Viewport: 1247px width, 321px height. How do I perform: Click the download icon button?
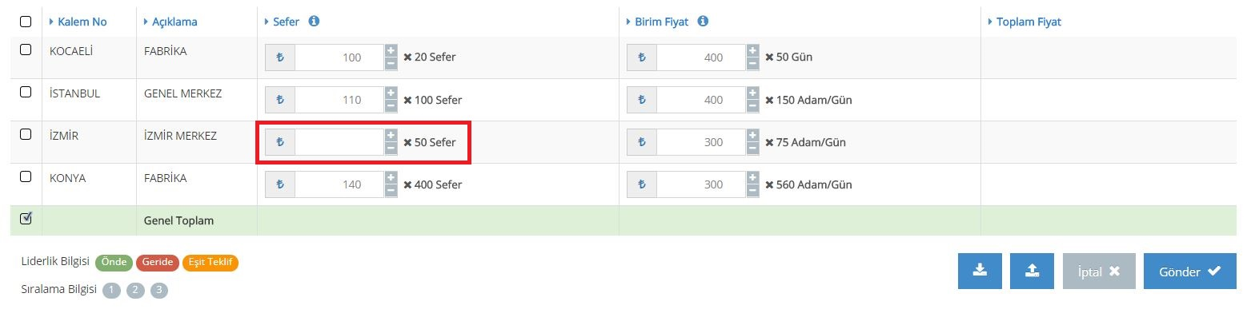pos(980,271)
